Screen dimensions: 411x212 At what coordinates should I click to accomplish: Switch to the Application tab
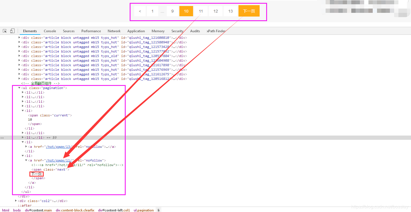pos(136,31)
